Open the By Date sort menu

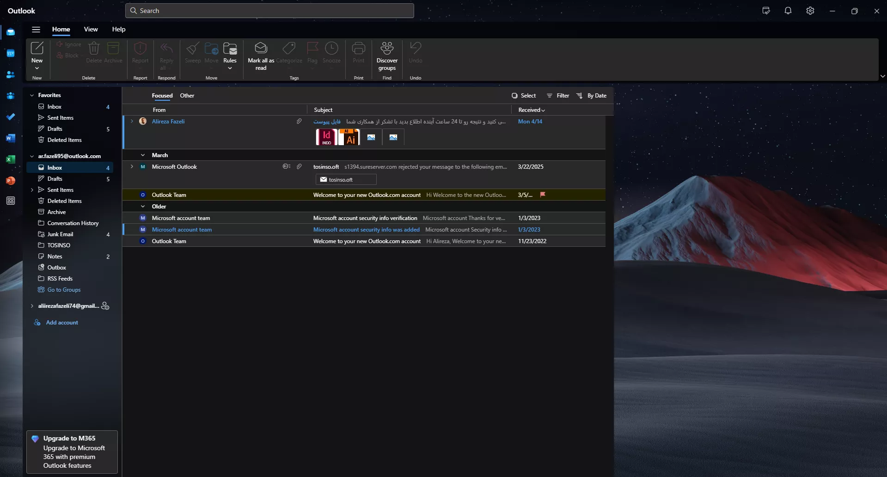point(591,96)
